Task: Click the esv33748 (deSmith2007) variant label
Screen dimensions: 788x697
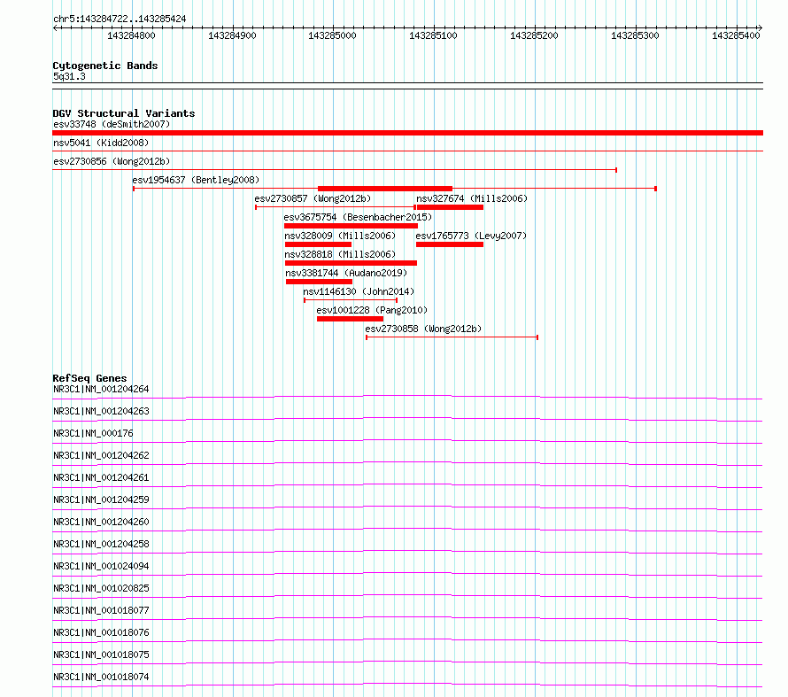Action: coord(112,124)
